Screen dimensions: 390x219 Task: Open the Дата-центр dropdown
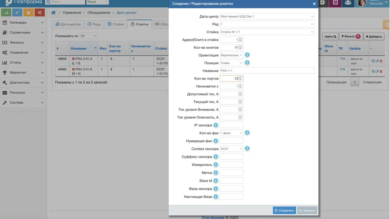[267, 16]
